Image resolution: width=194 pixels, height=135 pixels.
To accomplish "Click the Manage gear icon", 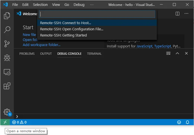I will tap(7, 112).
